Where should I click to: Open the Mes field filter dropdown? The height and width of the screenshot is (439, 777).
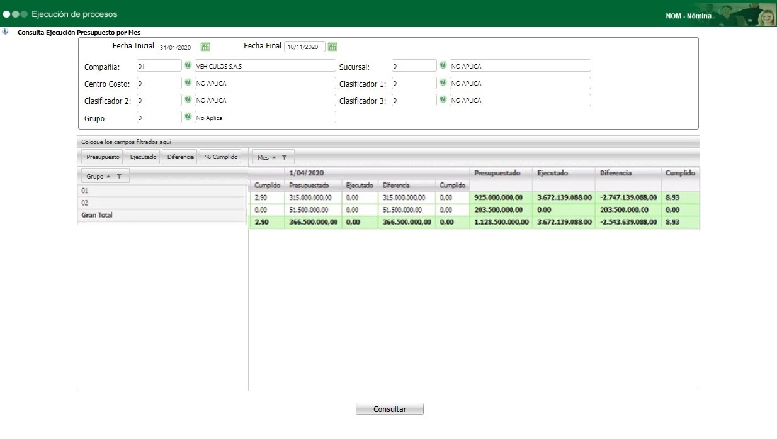[284, 158]
